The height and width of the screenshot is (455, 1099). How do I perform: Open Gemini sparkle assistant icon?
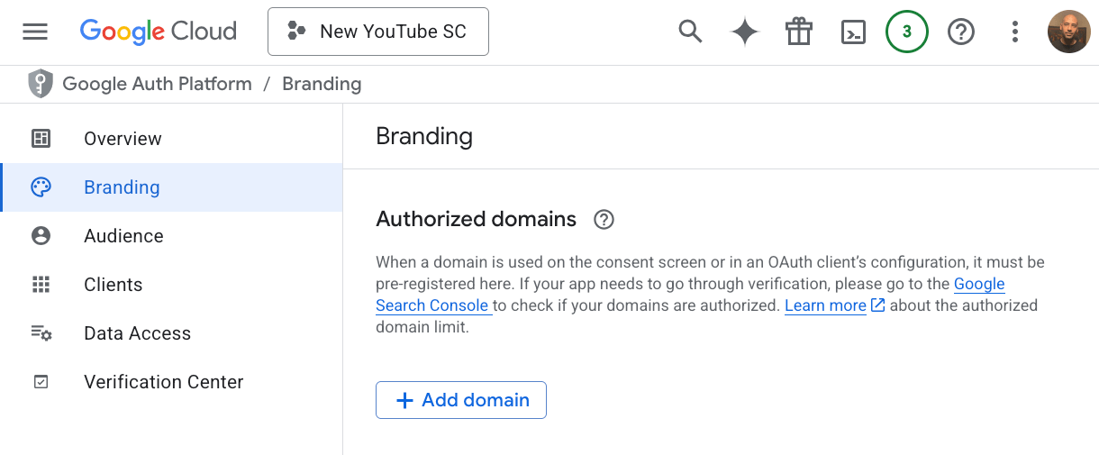745,32
